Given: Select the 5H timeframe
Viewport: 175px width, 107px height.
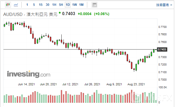Looking at the screenshot, I should (61, 5).
